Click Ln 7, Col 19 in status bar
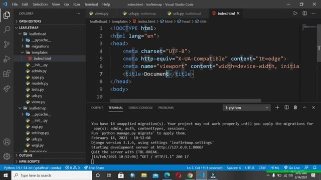This screenshot has width=321, height=180. point(205,168)
